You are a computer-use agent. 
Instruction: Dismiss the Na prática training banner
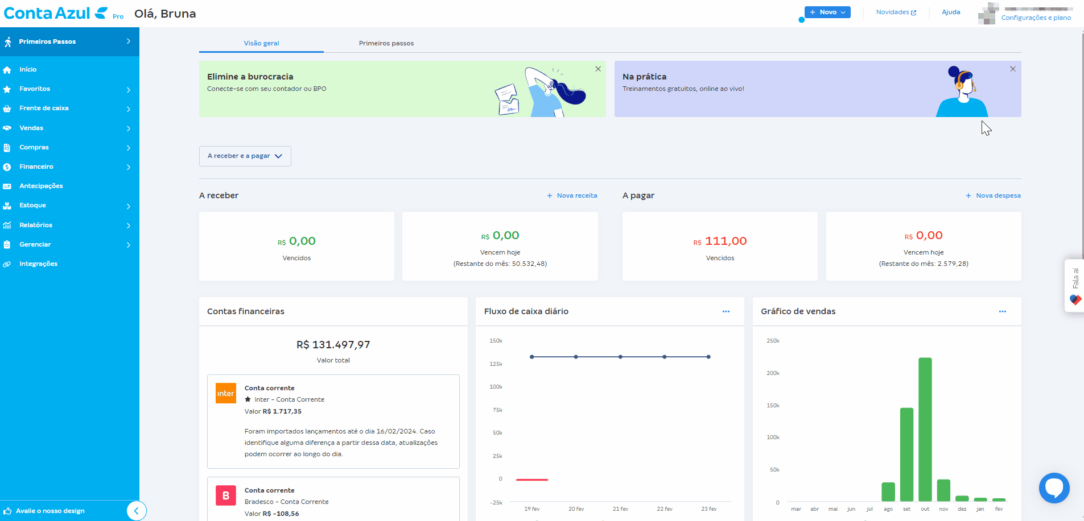[x=1012, y=69]
